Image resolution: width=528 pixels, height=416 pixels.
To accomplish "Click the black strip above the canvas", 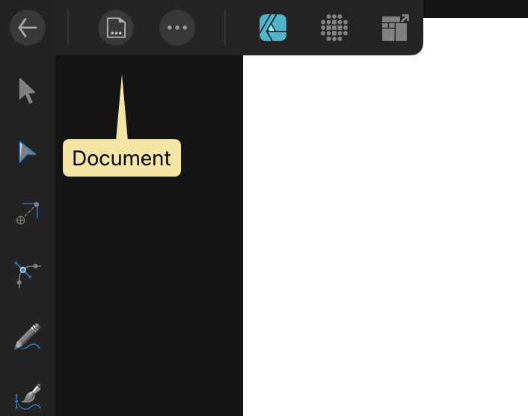I will (x=476, y=9).
